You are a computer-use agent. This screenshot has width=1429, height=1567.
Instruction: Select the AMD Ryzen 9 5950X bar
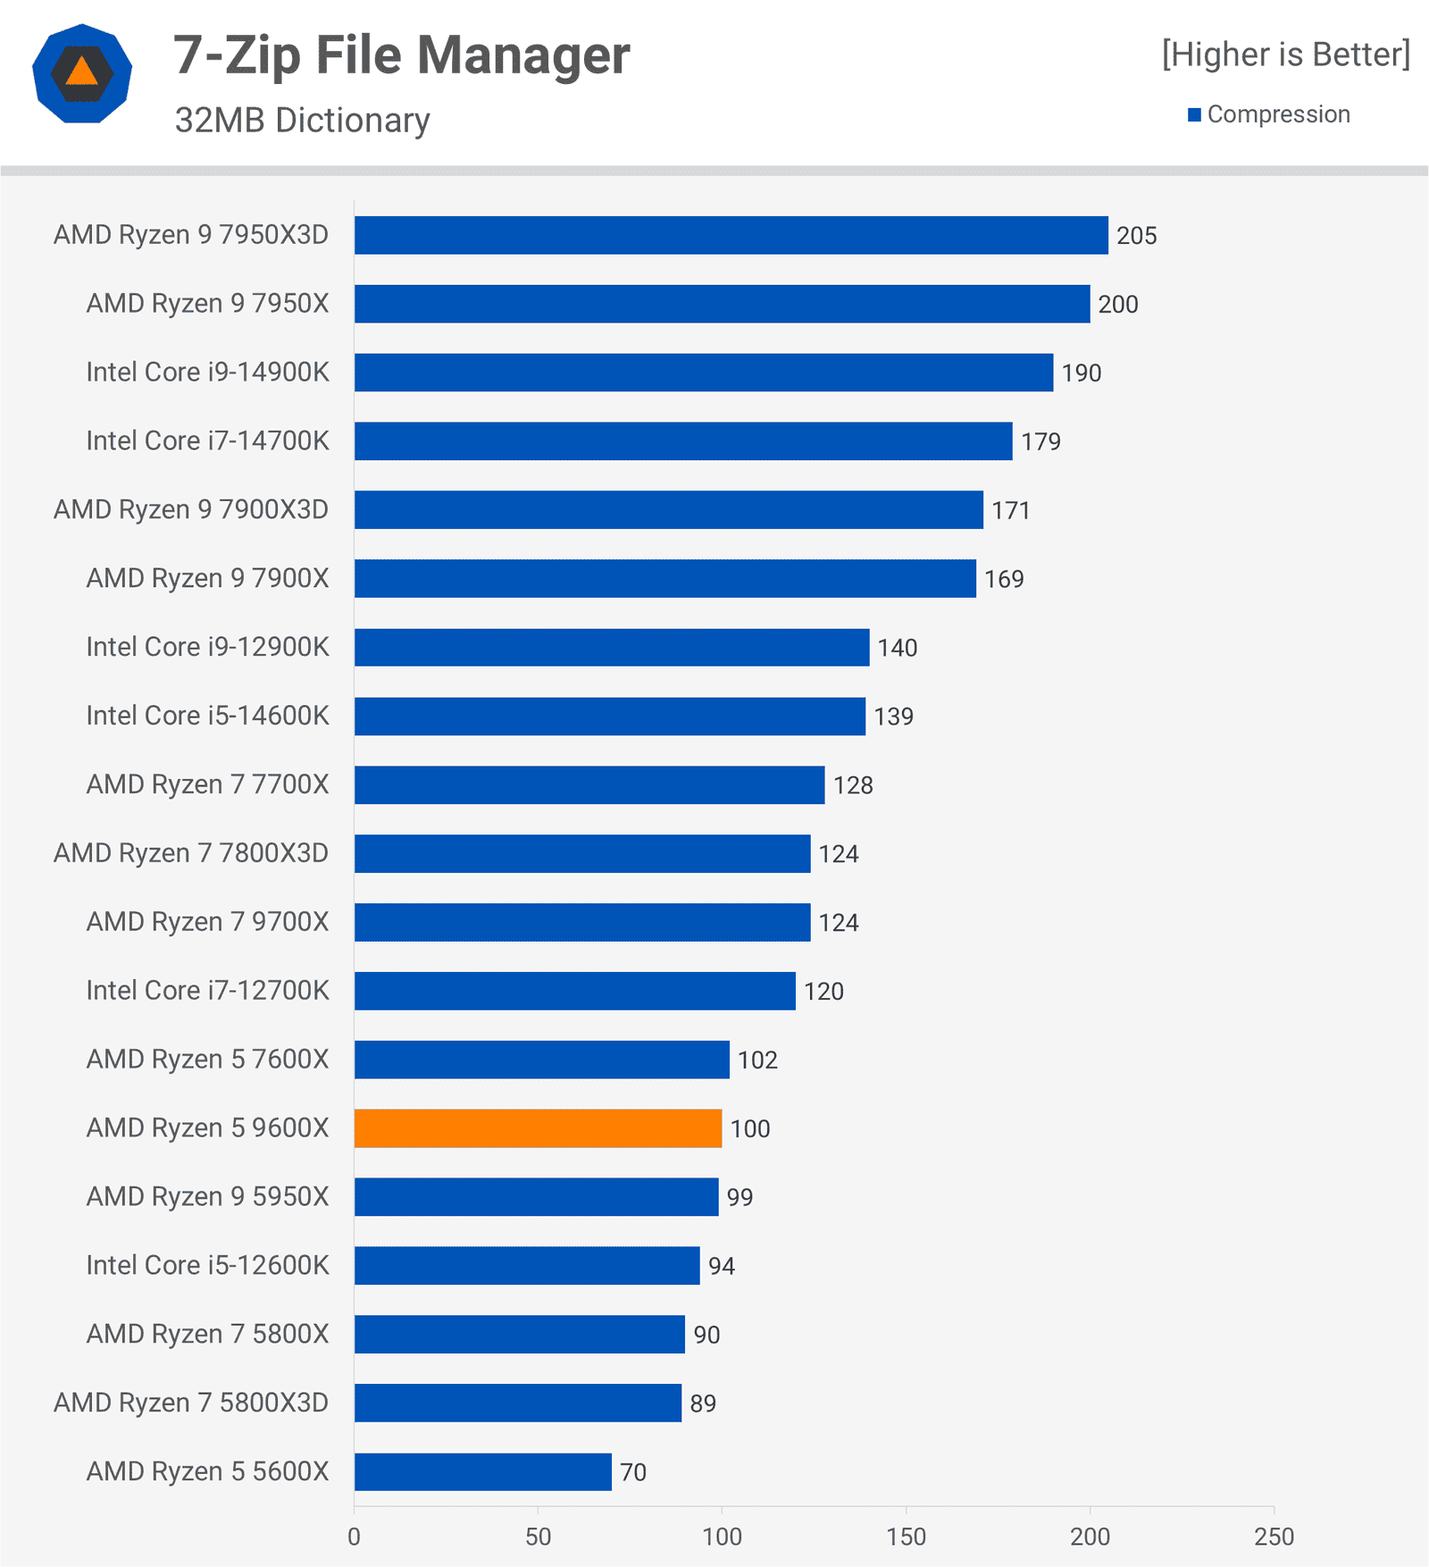[537, 1197]
